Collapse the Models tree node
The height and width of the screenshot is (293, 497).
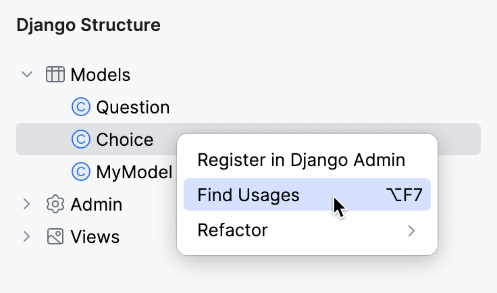point(27,74)
